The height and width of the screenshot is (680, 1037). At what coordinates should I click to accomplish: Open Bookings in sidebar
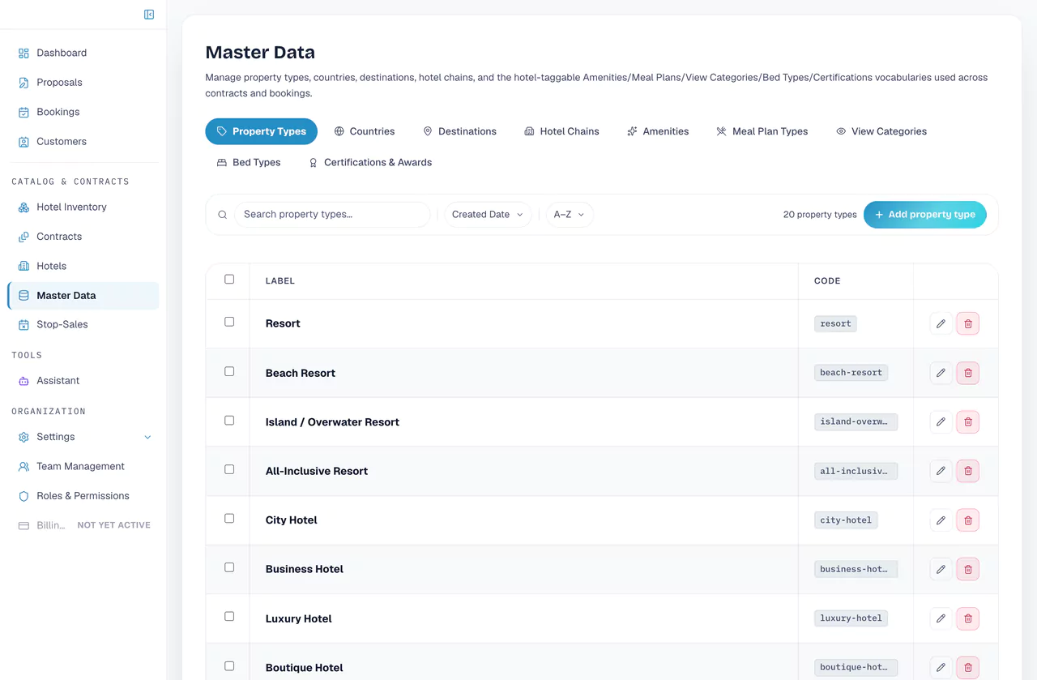(83, 112)
